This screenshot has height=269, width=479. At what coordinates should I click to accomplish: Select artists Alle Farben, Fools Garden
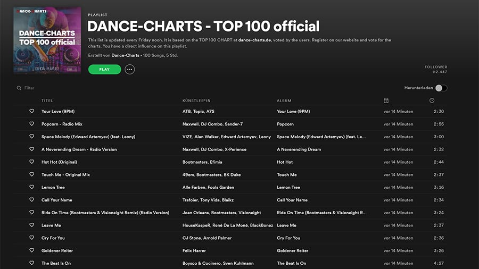coord(208,187)
